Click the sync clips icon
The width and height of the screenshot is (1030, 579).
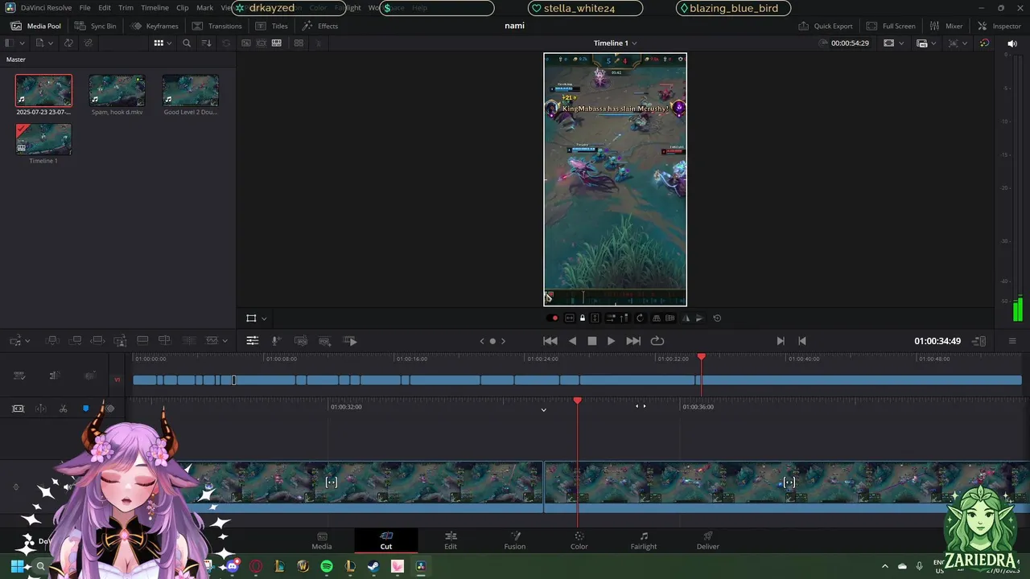coord(68,43)
